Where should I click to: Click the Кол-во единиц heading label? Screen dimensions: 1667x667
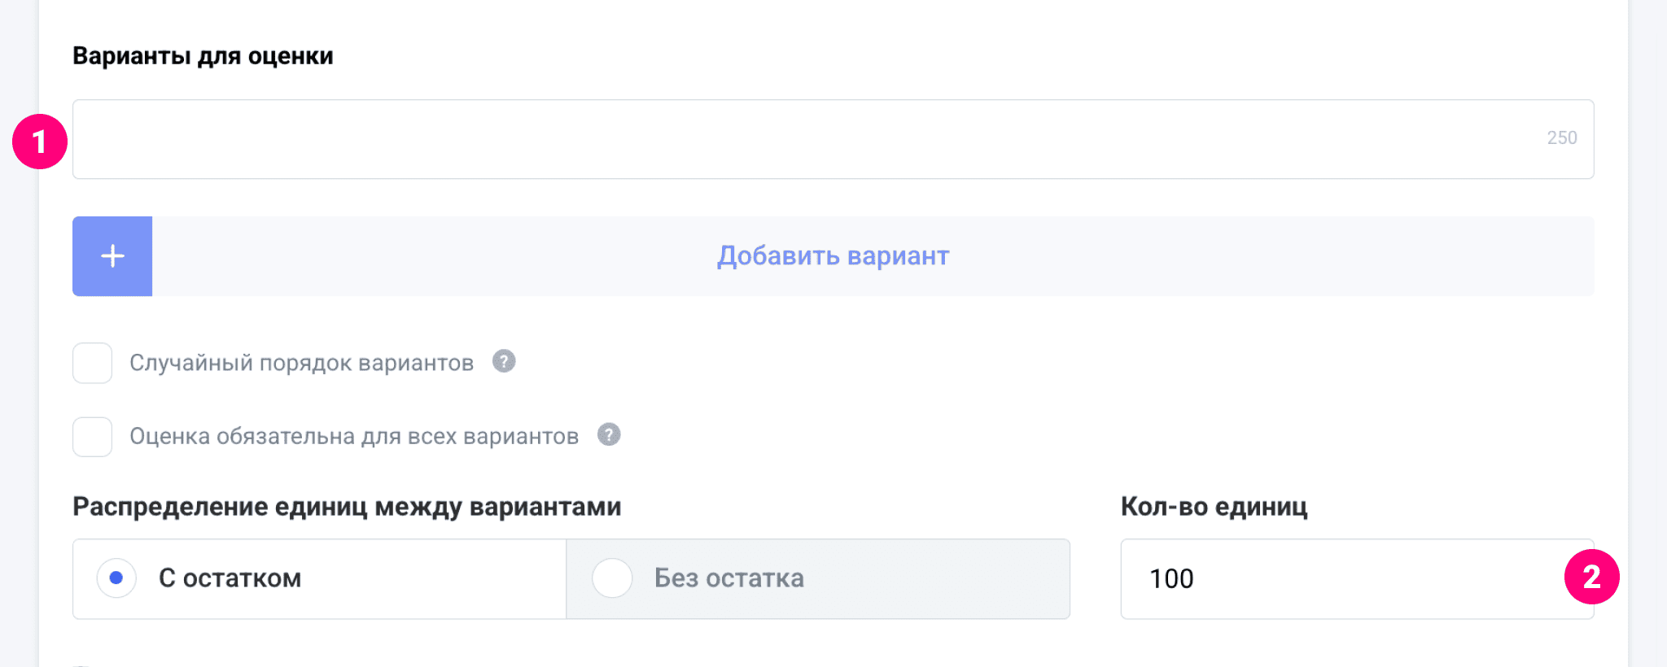pyautogui.click(x=1214, y=507)
